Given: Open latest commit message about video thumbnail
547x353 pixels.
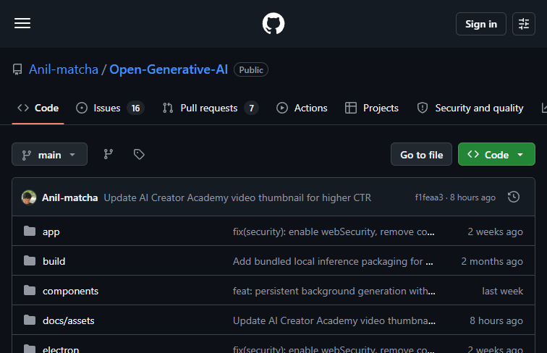Looking at the screenshot, I should click(237, 197).
